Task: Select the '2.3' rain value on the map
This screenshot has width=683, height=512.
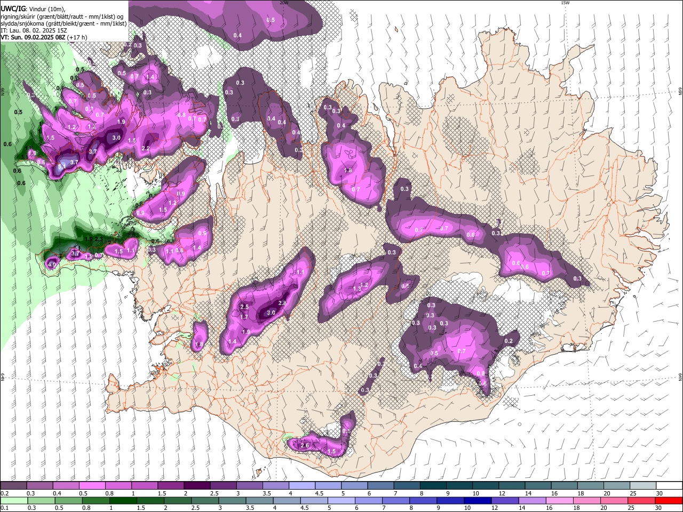Action: point(98,239)
